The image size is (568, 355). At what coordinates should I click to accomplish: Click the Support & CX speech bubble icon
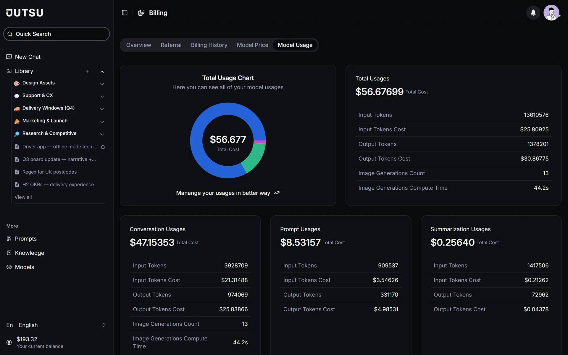17,96
